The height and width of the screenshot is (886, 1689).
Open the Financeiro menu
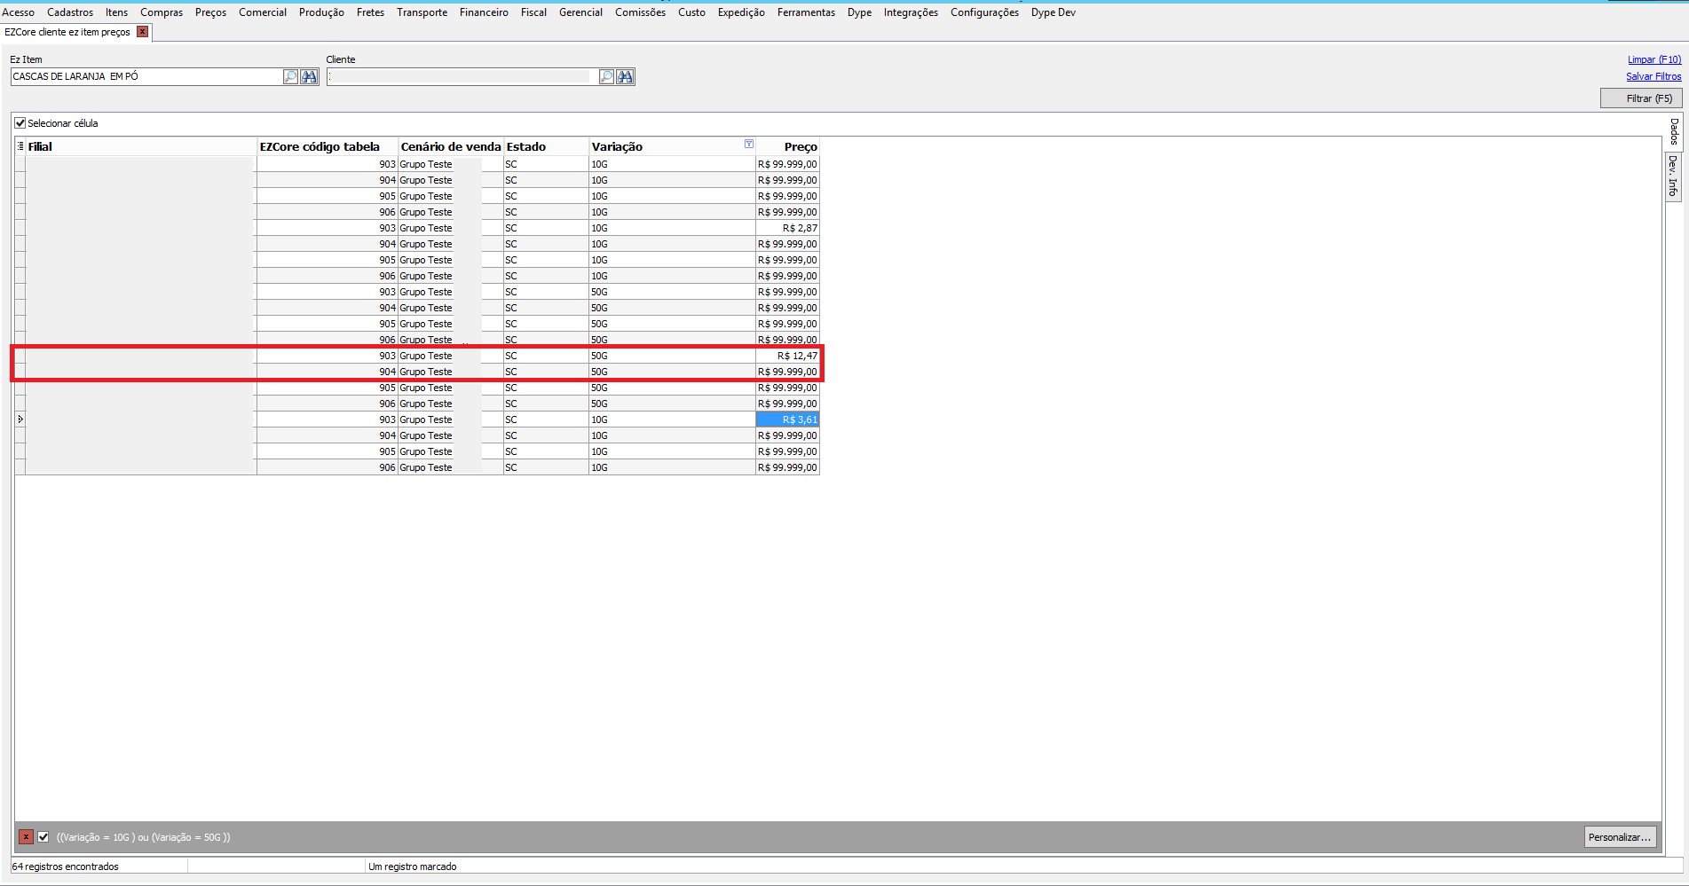tap(484, 12)
